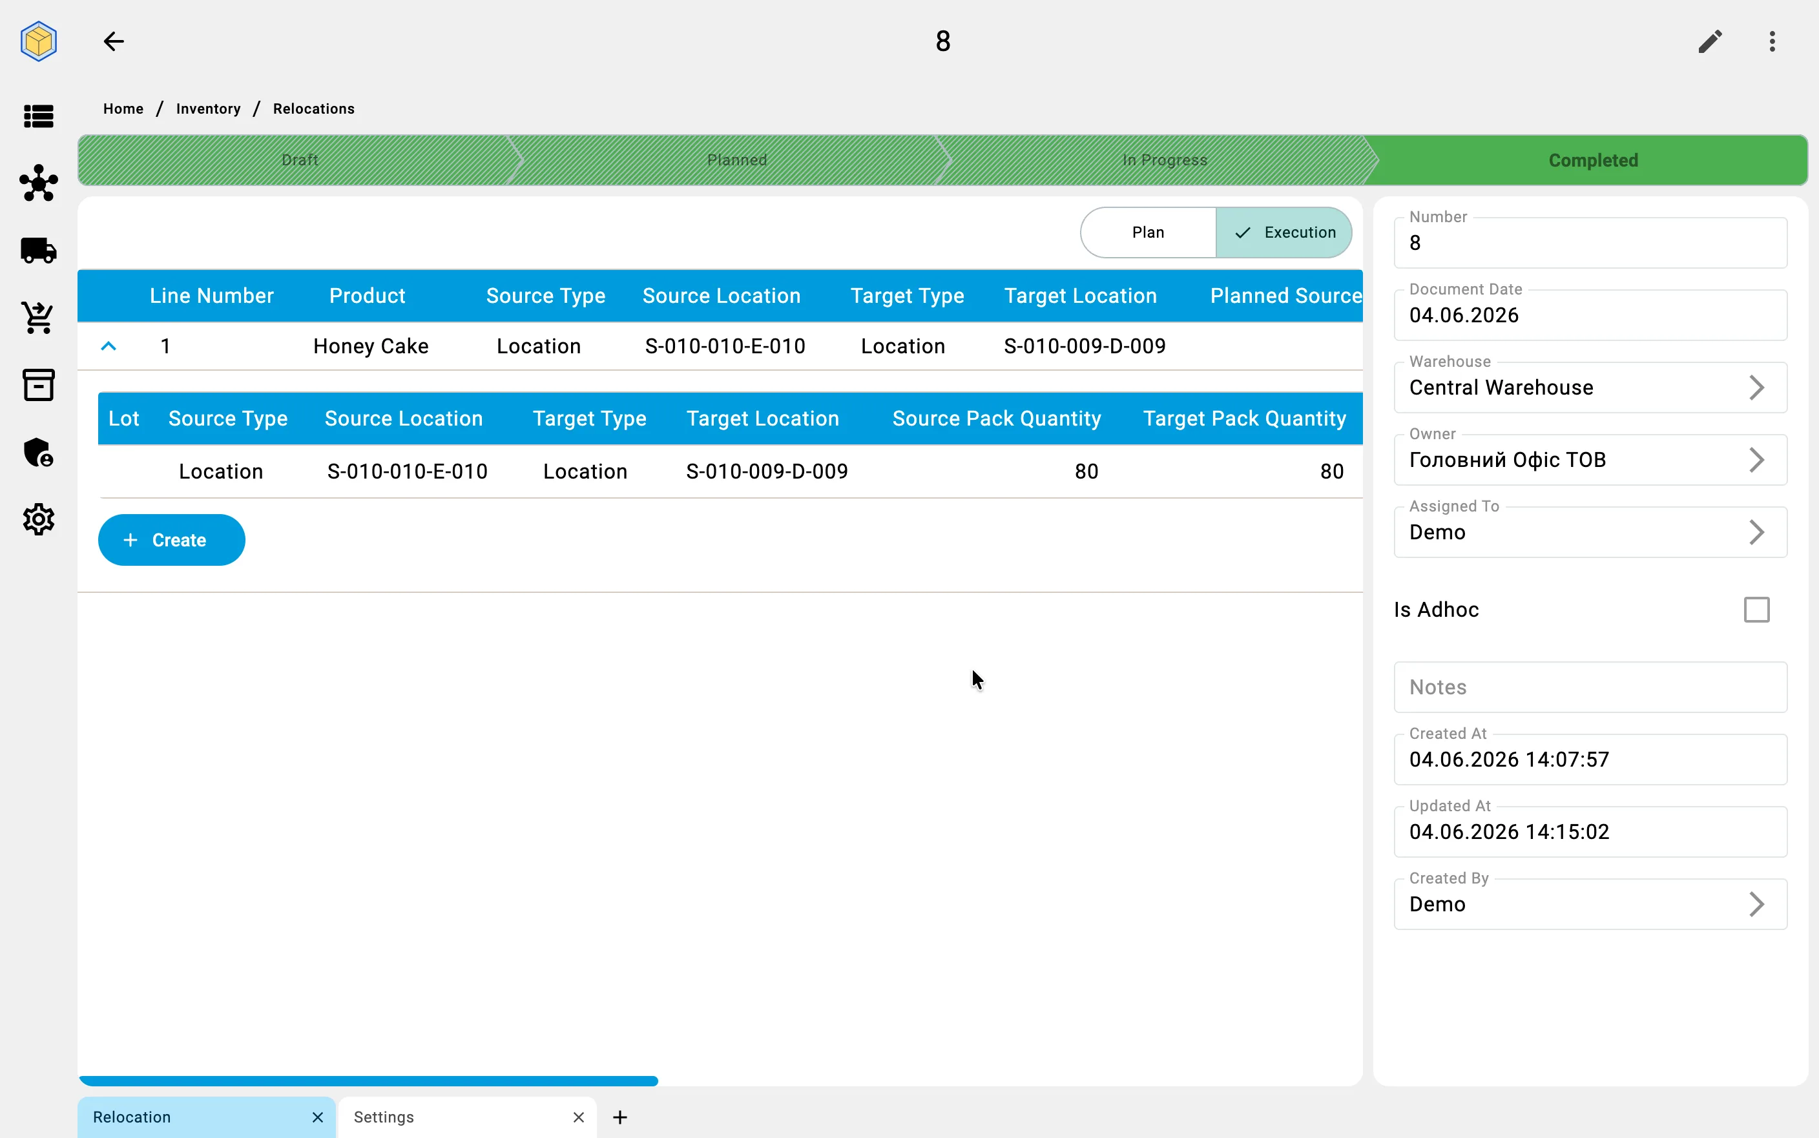Click the Create button
Viewport: 1819px width, 1138px height.
[x=172, y=540]
